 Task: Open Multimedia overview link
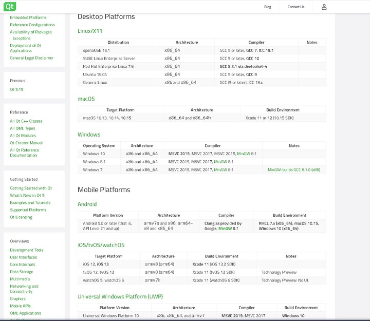tap(20, 279)
